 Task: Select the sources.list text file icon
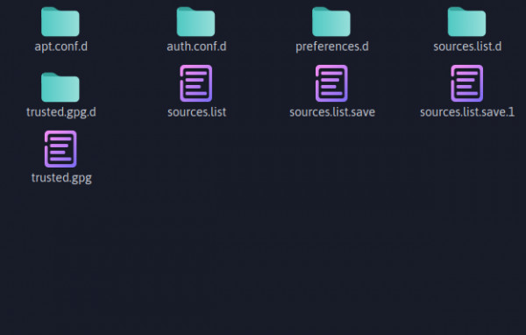pyautogui.click(x=195, y=83)
